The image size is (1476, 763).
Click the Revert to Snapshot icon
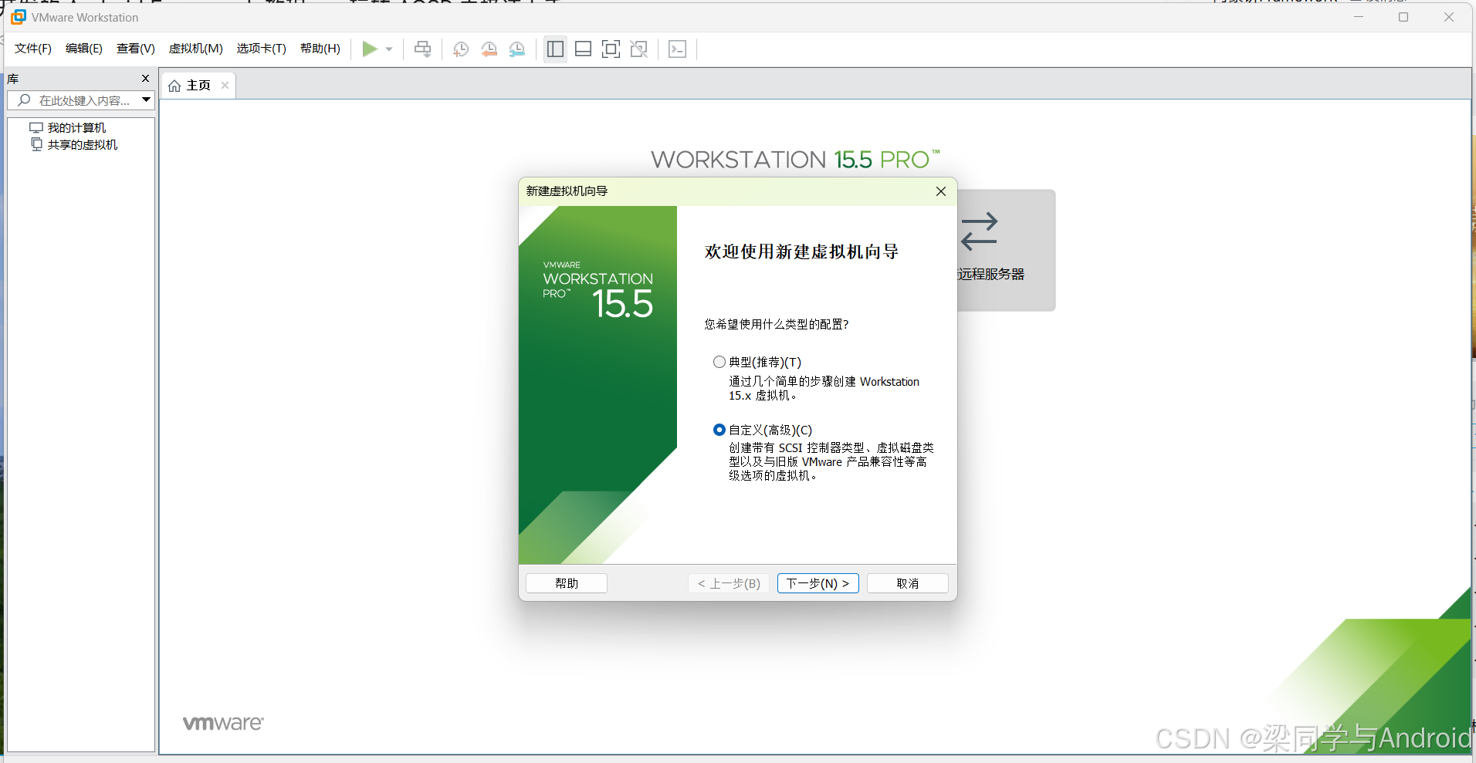click(489, 49)
